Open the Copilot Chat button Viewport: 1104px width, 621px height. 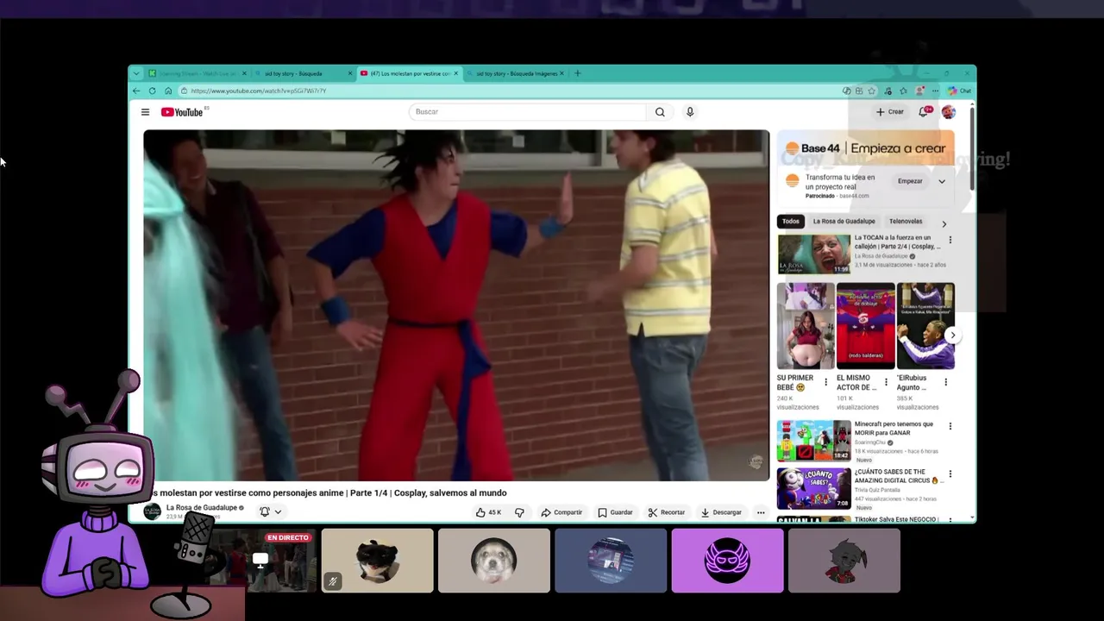coord(960,91)
